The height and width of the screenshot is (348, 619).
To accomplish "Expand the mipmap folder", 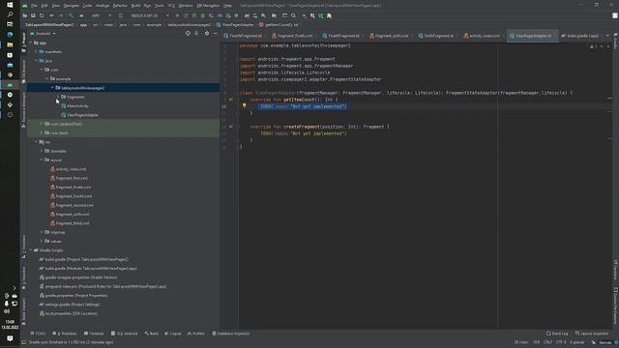I will click(42, 232).
